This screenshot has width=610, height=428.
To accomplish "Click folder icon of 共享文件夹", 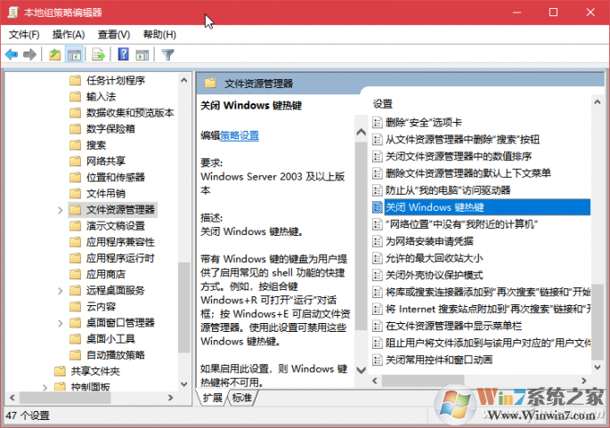I will 60,371.
